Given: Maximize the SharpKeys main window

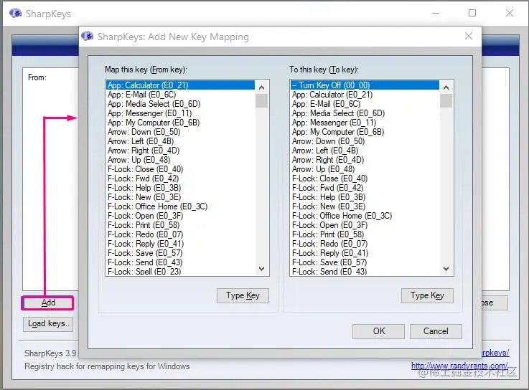Looking at the screenshot, I should (472, 13).
